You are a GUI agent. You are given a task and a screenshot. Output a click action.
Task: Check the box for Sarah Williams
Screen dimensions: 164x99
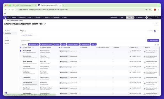tap(20, 62)
